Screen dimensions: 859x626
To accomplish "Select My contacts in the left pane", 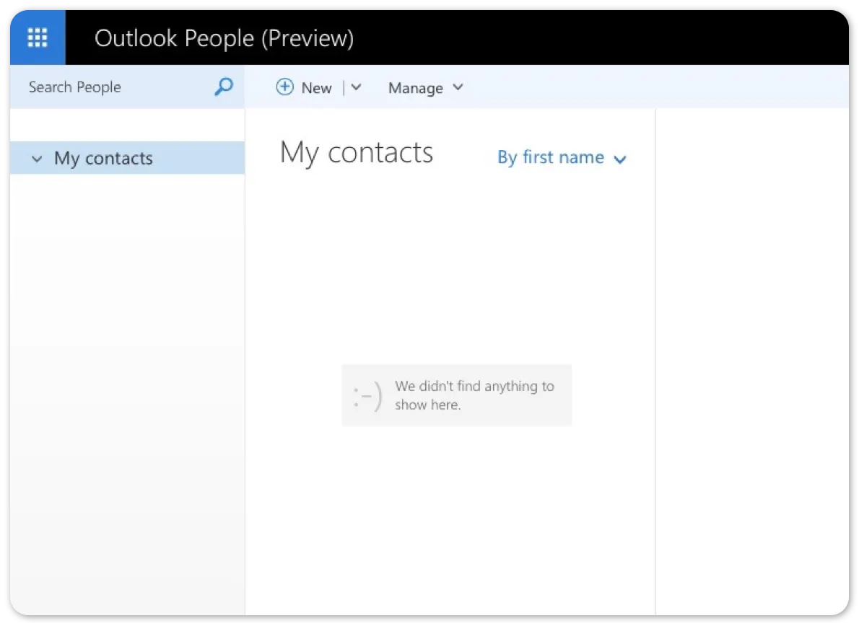I will [103, 158].
